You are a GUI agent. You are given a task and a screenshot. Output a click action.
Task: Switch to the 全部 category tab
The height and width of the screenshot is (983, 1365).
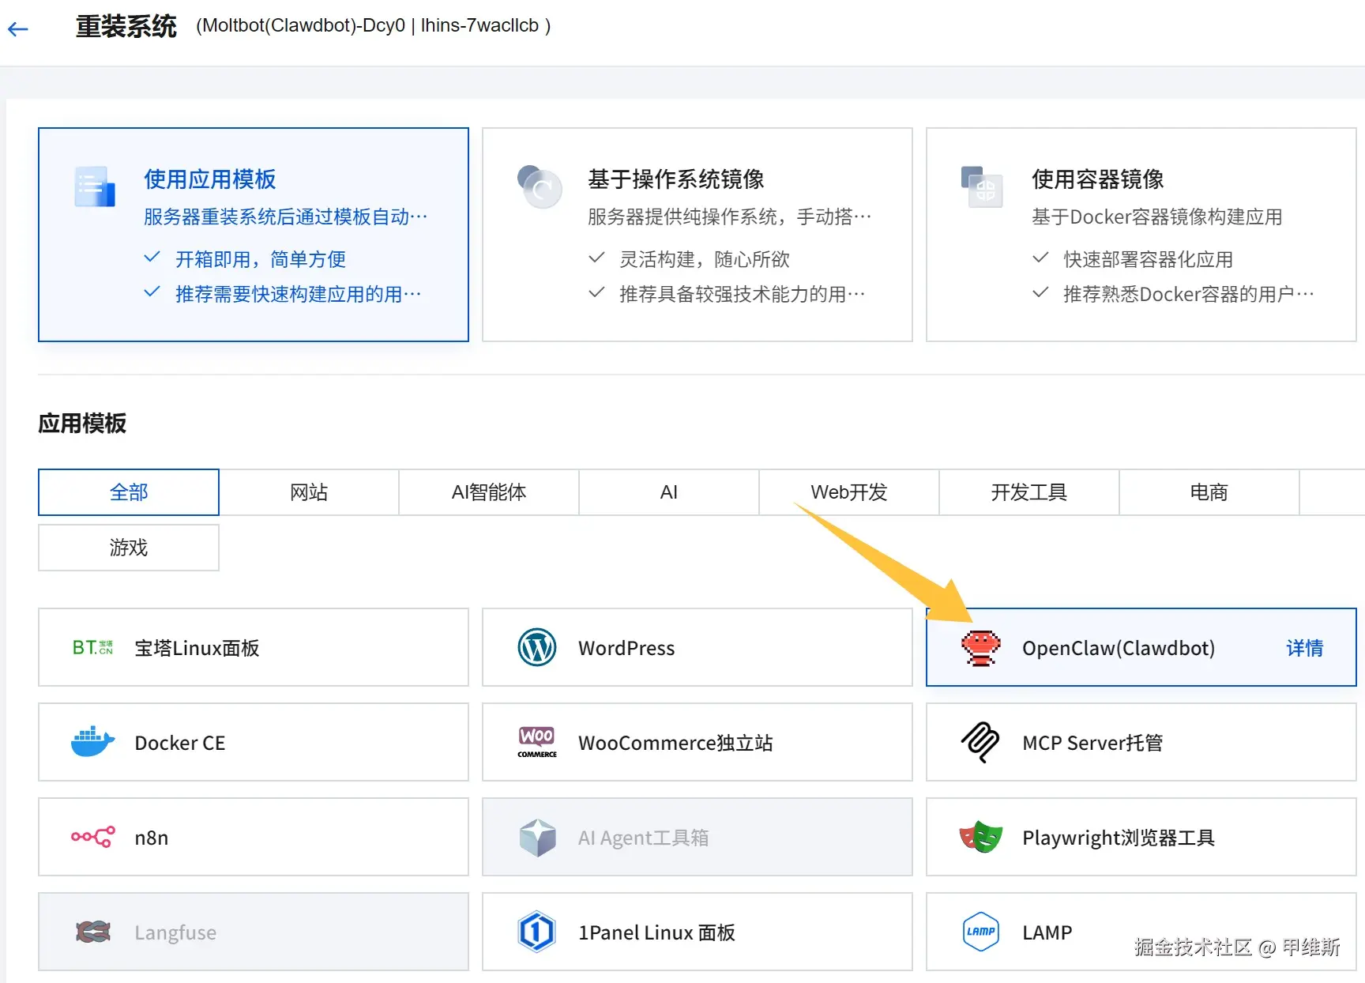tap(129, 492)
